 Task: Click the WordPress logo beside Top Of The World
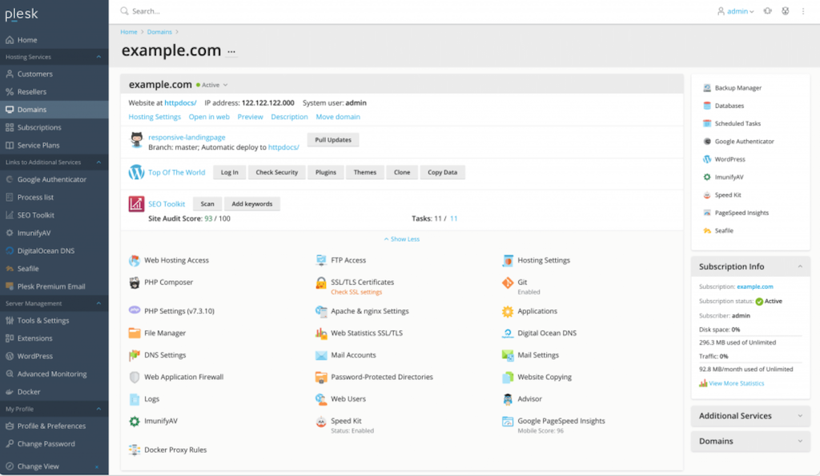[x=136, y=172]
